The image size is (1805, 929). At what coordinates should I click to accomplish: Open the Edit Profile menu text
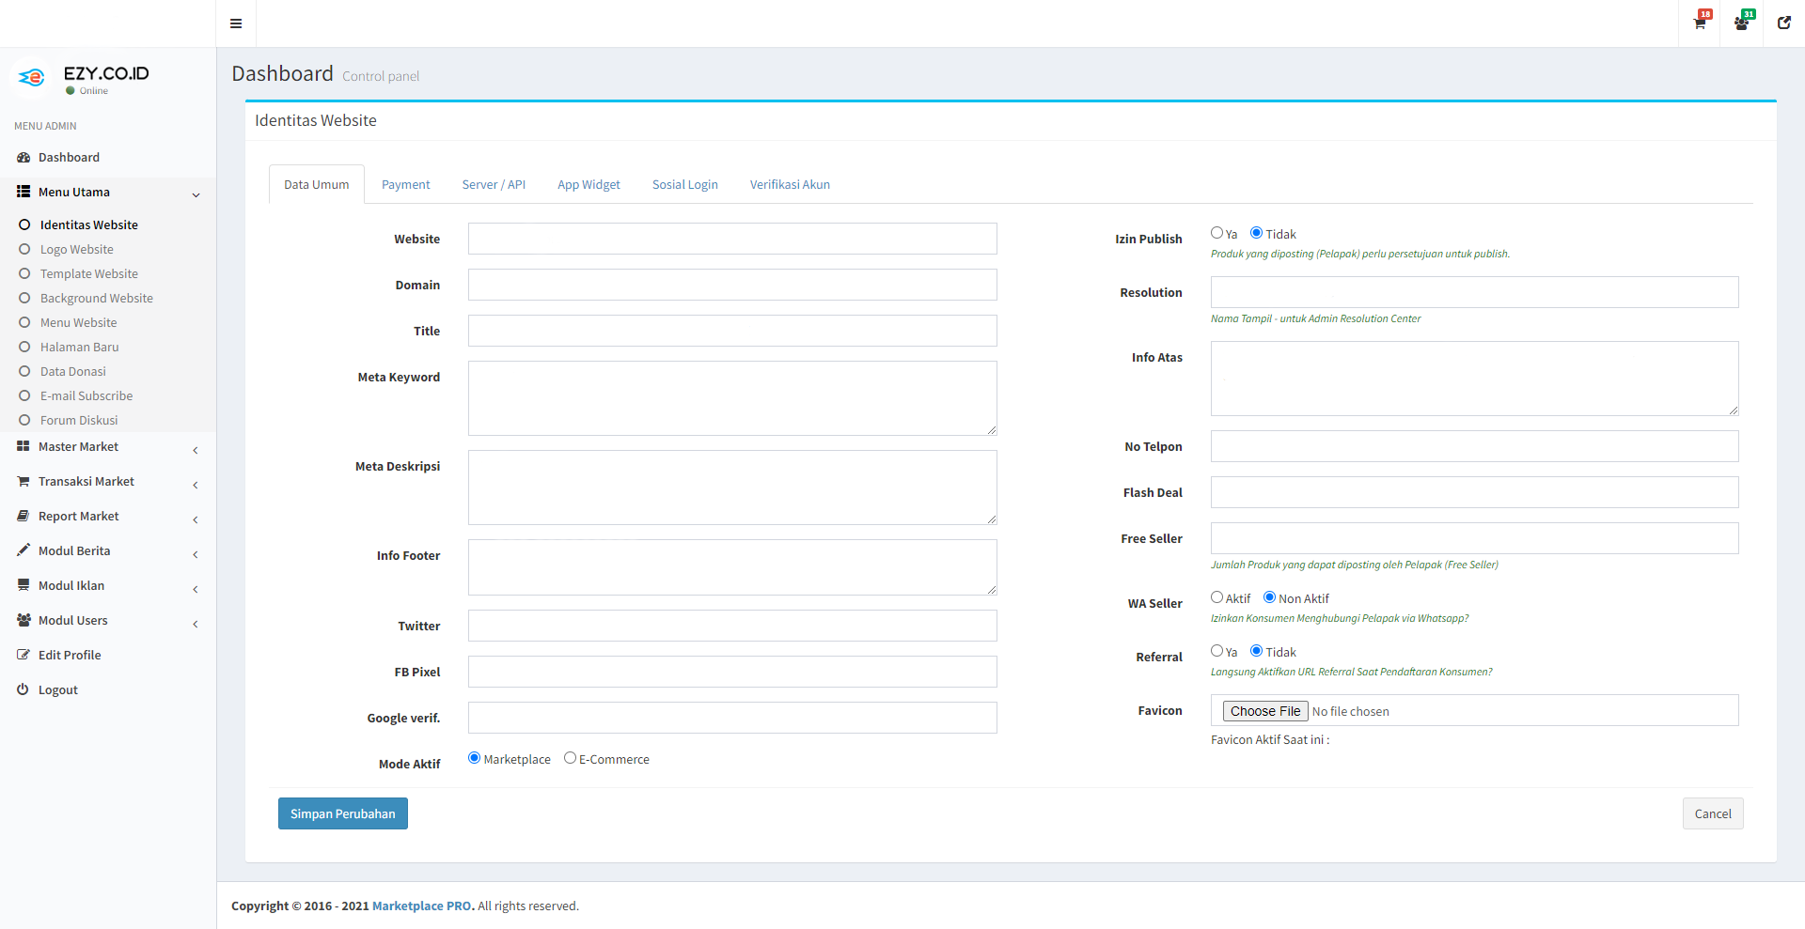70,655
